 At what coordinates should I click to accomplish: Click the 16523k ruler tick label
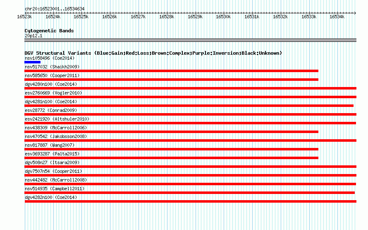24,17
